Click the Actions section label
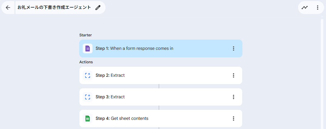Image resolution: width=326 pixels, height=129 pixels. (86, 62)
